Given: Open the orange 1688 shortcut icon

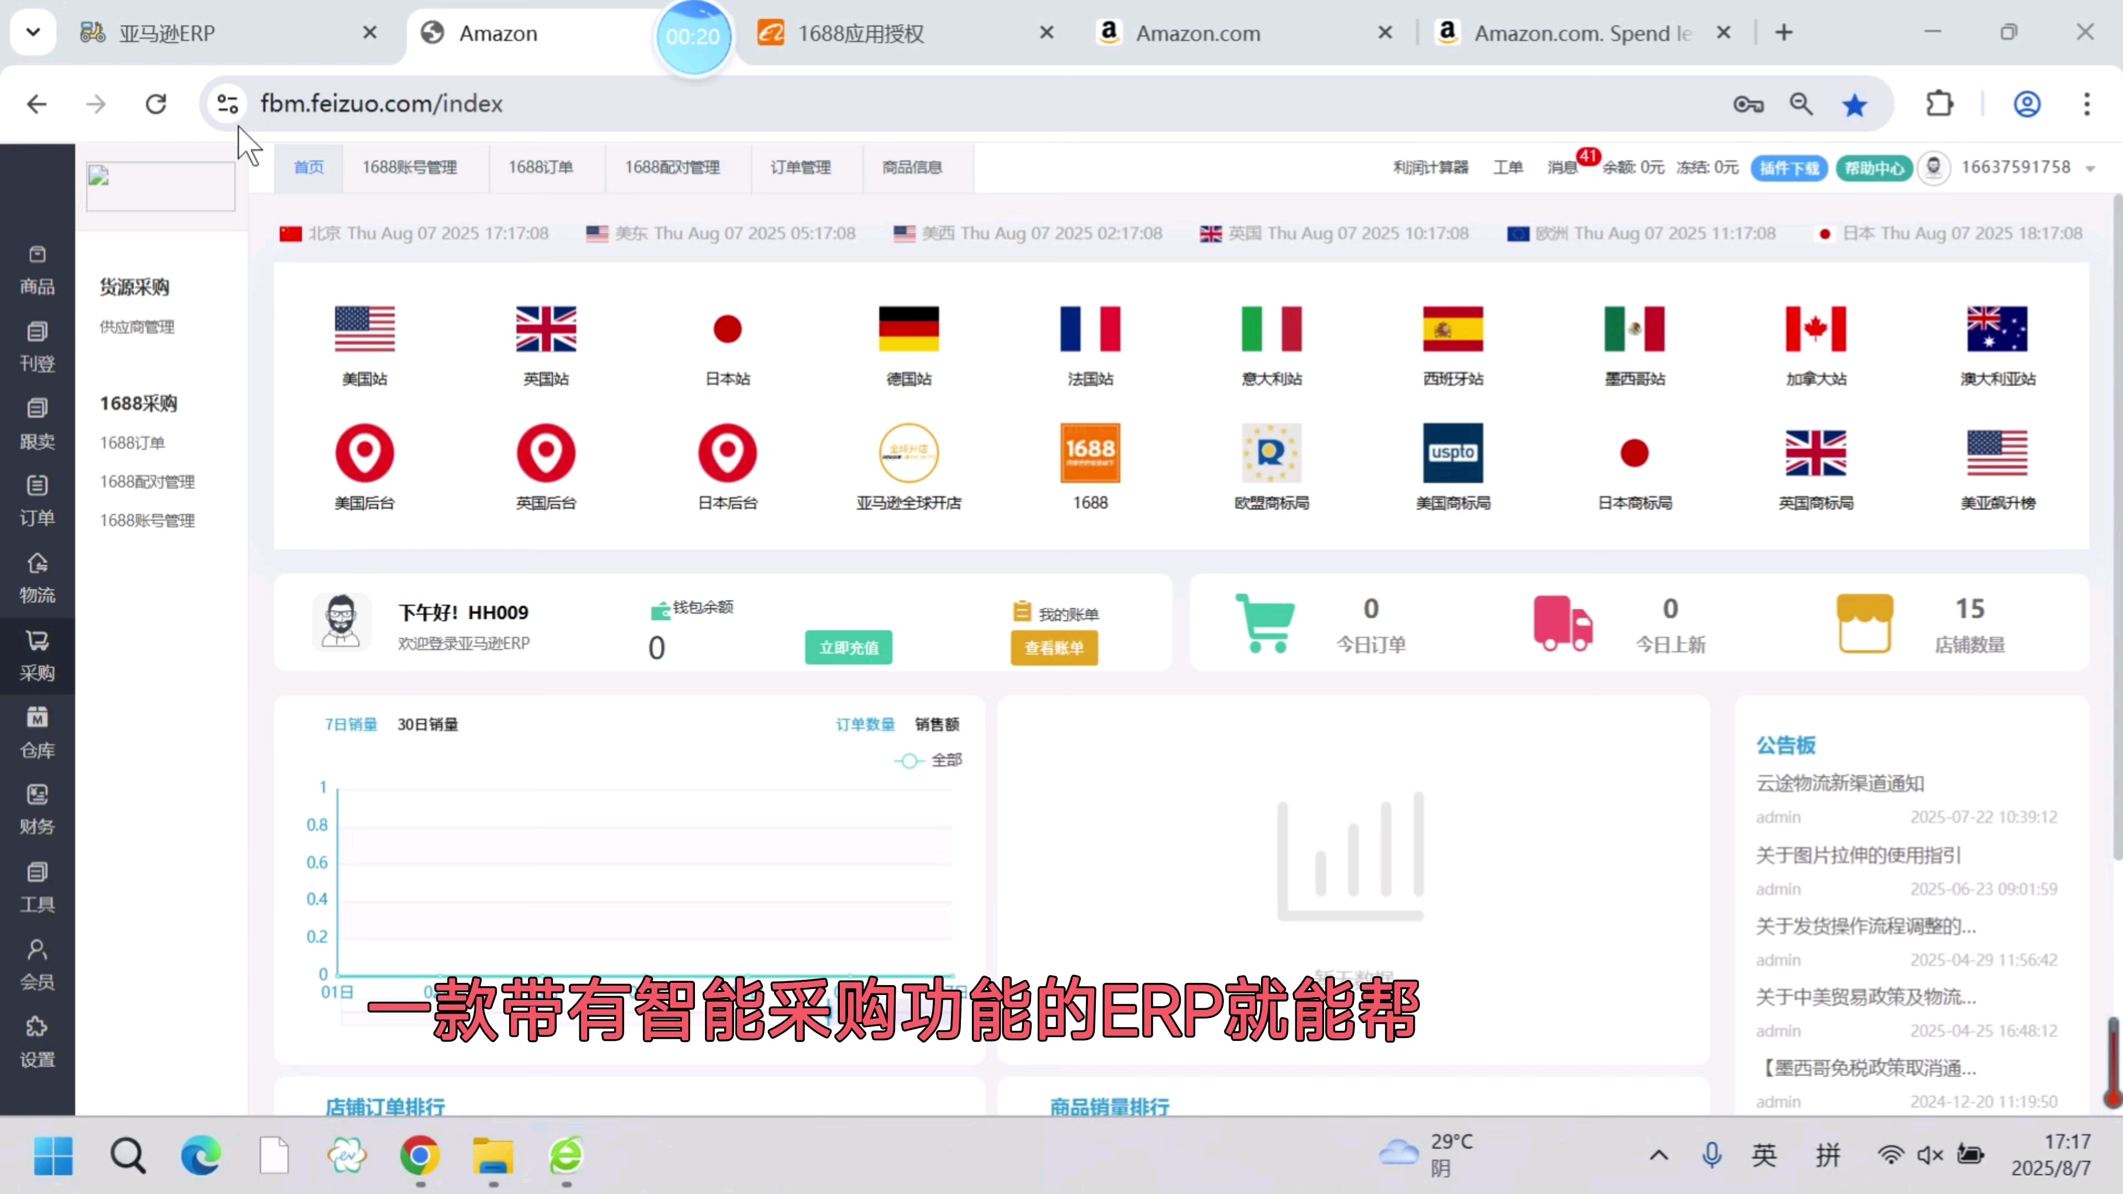Looking at the screenshot, I should click(x=1090, y=453).
